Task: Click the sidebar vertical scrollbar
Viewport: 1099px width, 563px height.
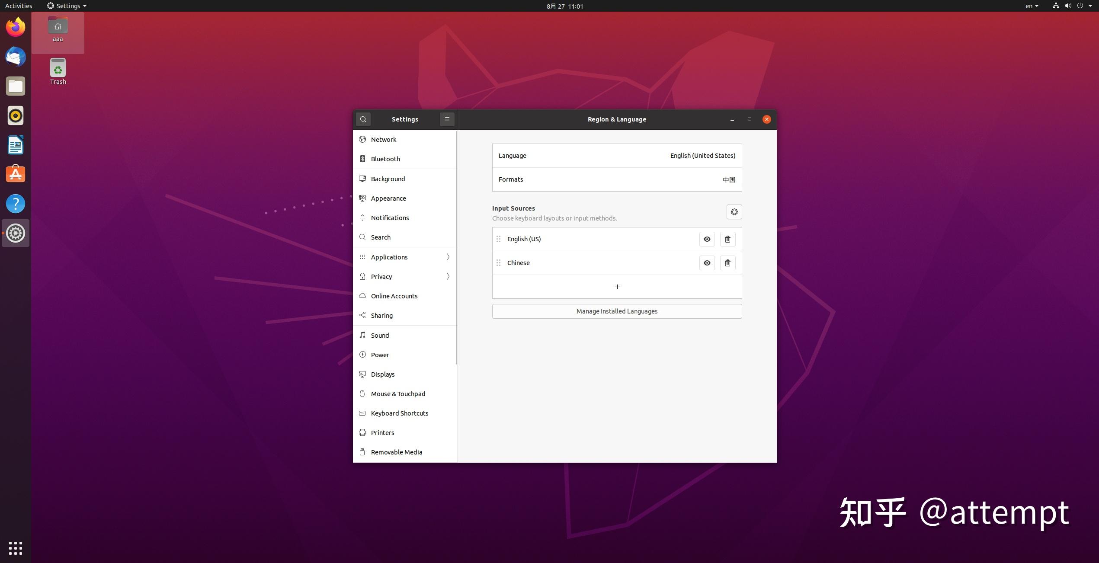Action: (456, 247)
